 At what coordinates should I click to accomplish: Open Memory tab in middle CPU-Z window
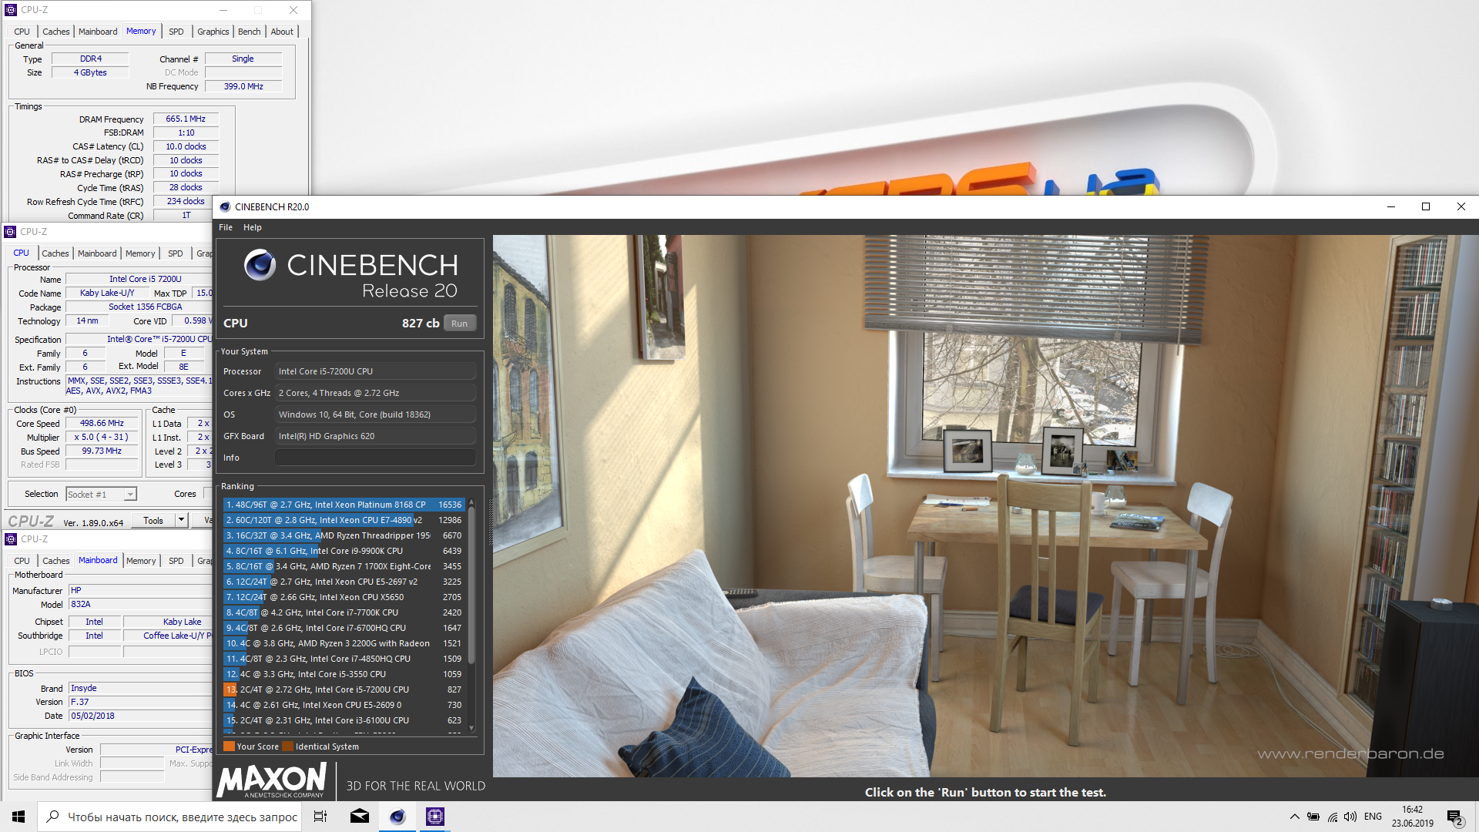[x=140, y=253]
